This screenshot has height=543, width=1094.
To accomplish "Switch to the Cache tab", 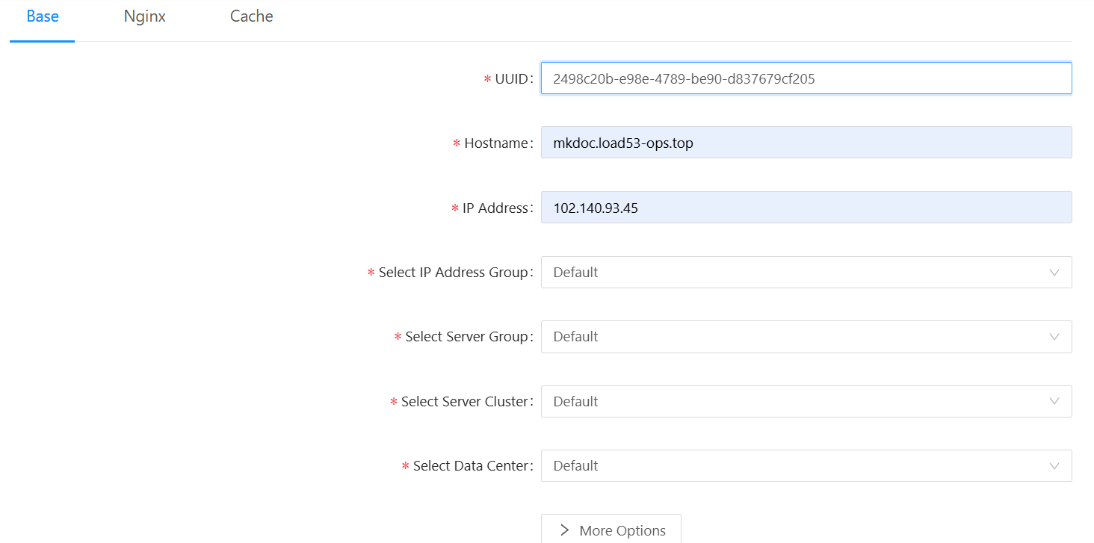I will coord(251,16).
